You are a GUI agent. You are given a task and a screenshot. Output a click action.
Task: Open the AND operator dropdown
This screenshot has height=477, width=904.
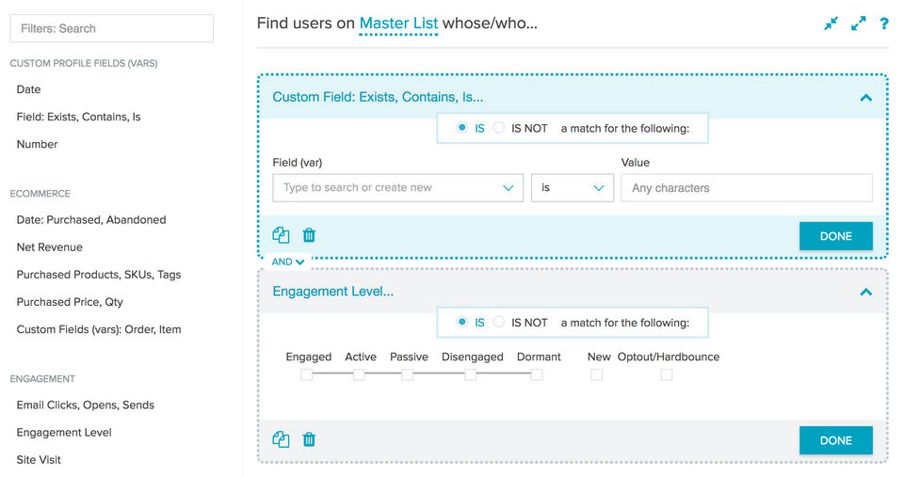click(288, 262)
